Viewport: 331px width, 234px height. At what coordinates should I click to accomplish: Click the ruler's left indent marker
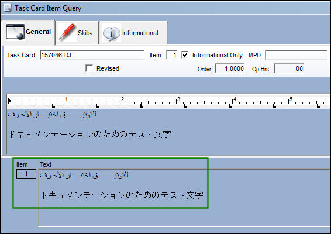point(9,101)
